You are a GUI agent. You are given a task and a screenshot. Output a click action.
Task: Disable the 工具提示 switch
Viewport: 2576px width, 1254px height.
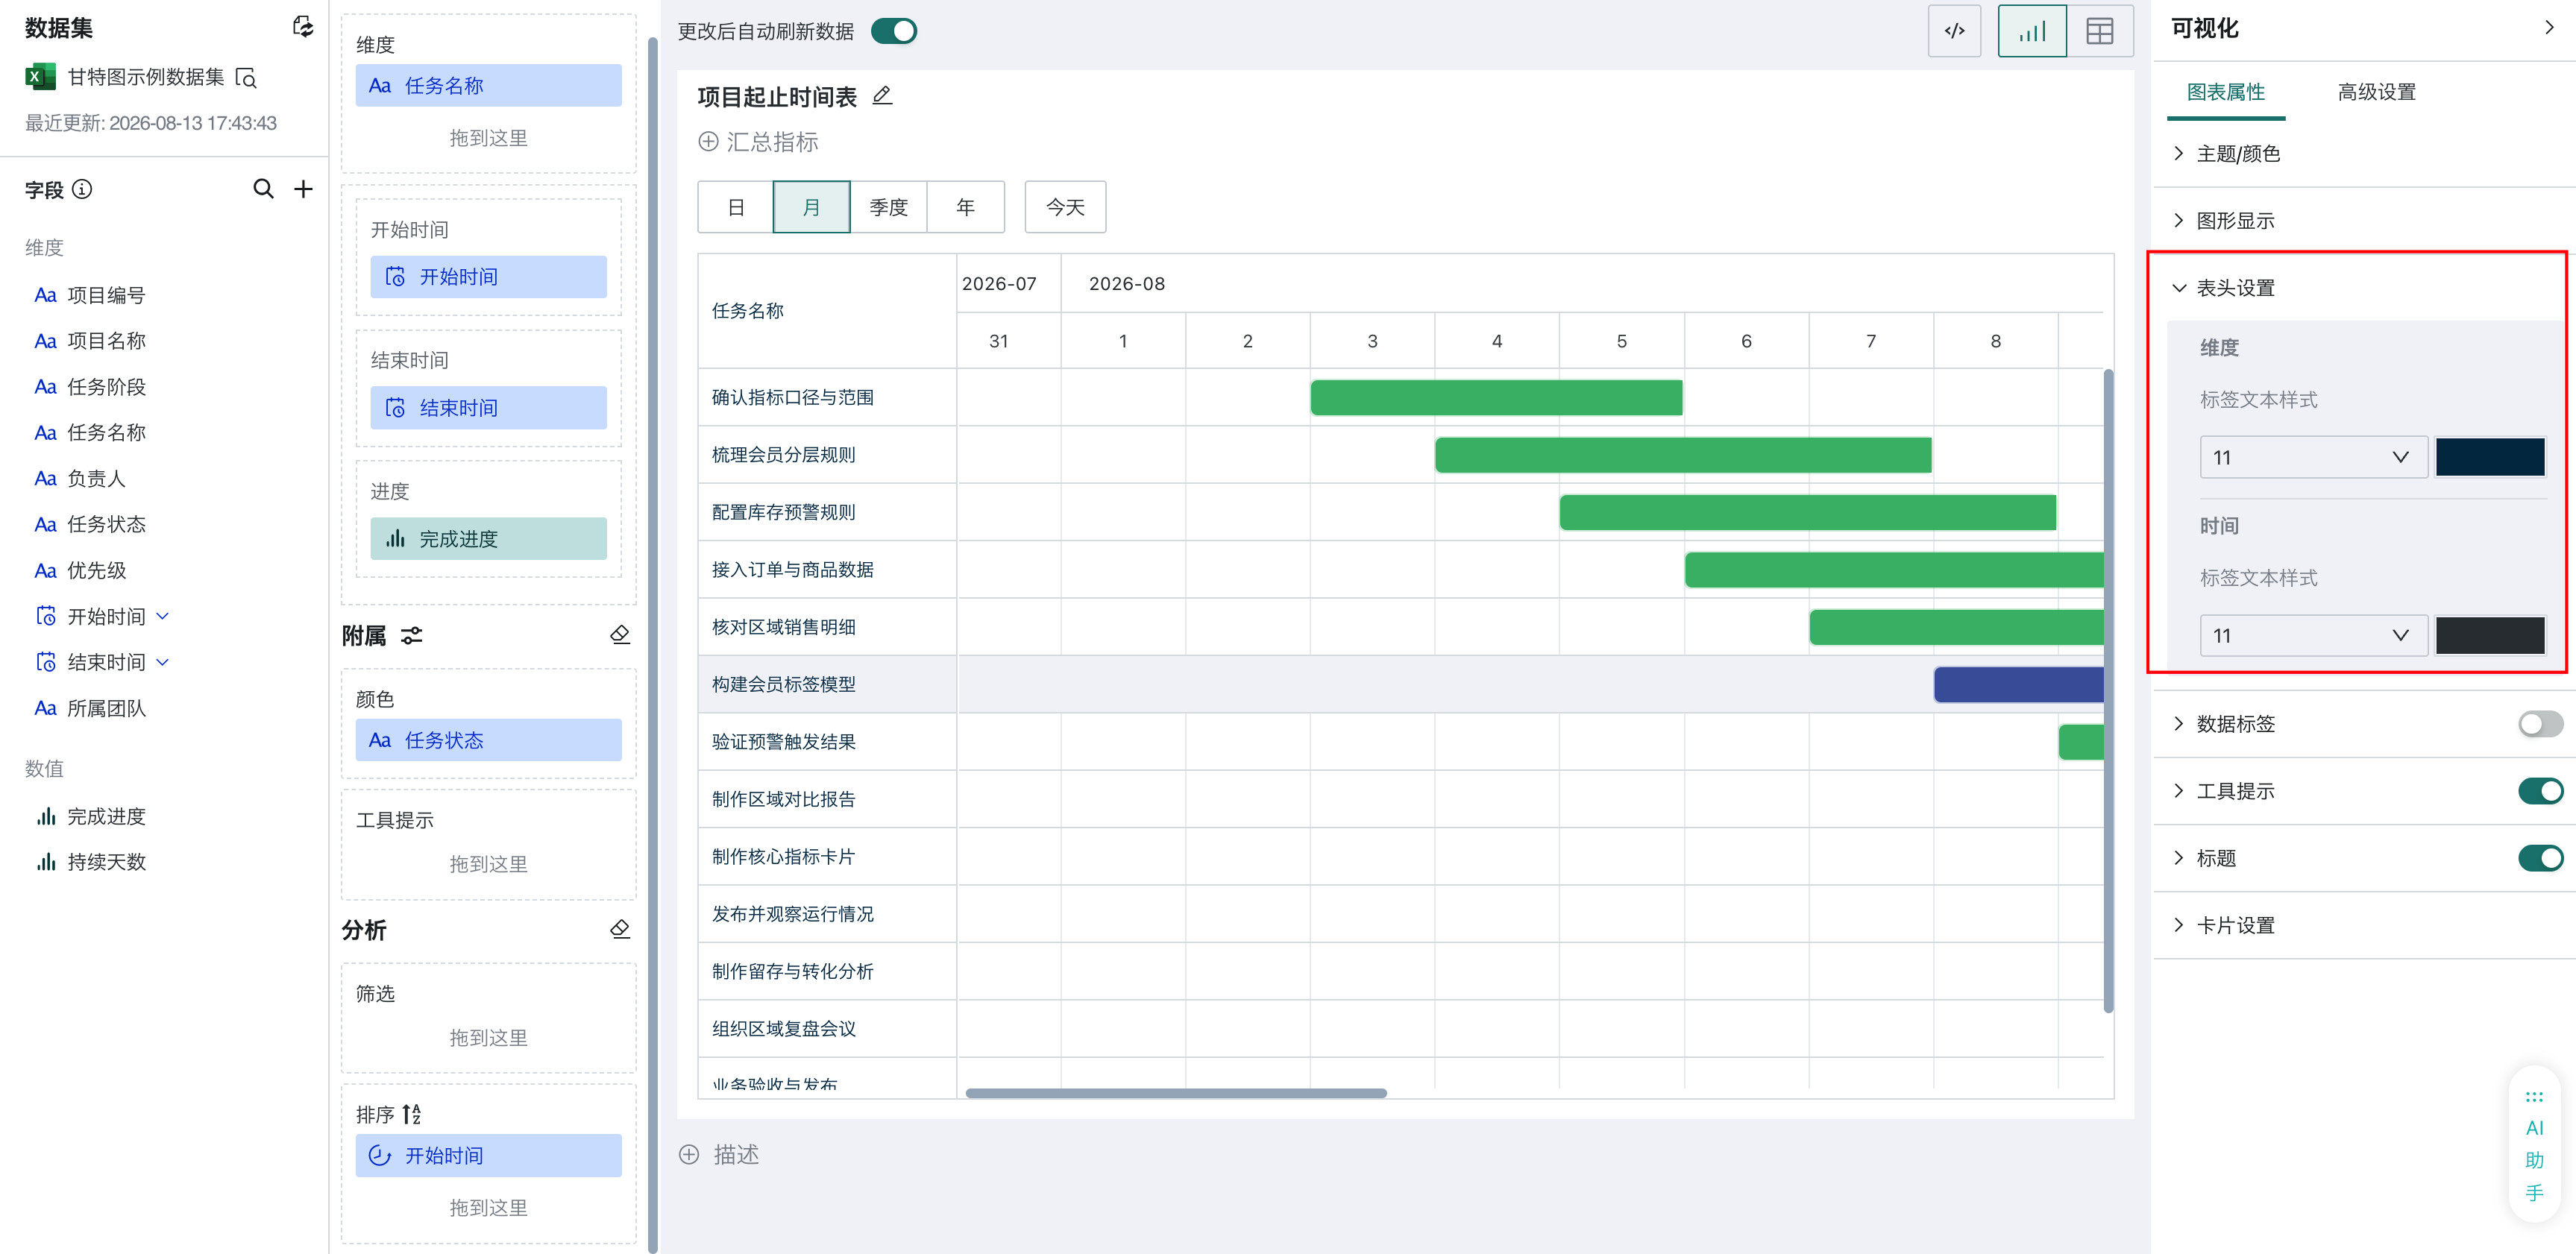(x=2540, y=791)
